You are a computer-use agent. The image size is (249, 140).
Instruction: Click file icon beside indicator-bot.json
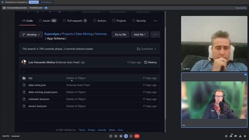(24, 99)
